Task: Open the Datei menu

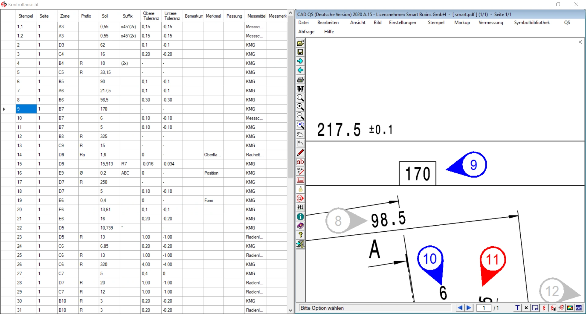Action: 303,23
